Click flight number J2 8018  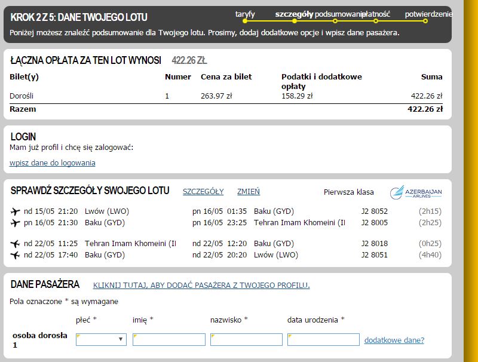coord(375,244)
